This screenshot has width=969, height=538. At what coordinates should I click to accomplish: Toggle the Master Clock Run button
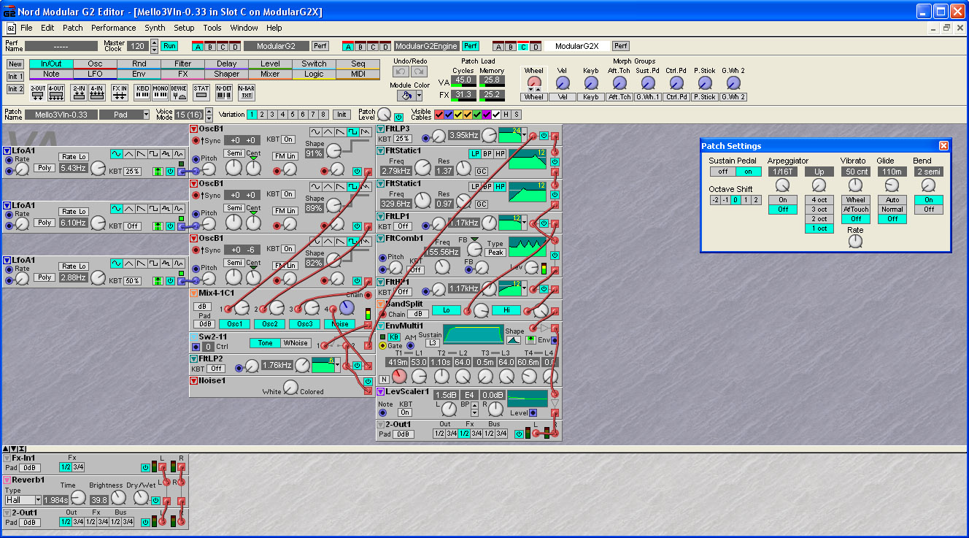pyautogui.click(x=169, y=46)
